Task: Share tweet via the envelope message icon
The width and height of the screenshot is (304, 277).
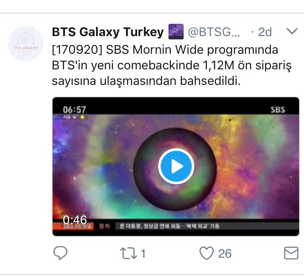Action: [291, 253]
